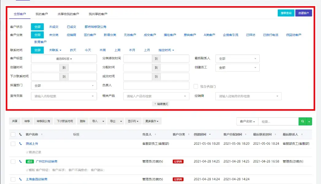Sort by 最后联系人 column arrows
The image size is (321, 184).
302,134
